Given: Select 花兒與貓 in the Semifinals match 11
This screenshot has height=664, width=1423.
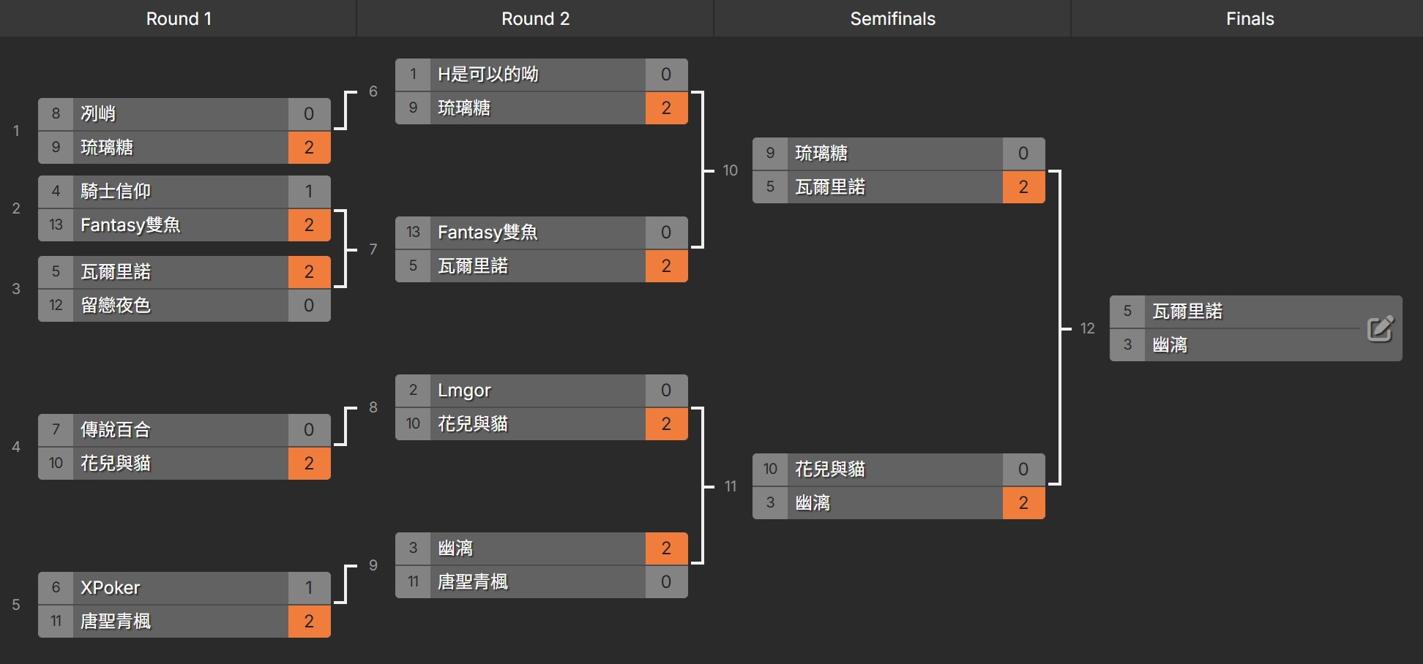Looking at the screenshot, I should pos(829,469).
